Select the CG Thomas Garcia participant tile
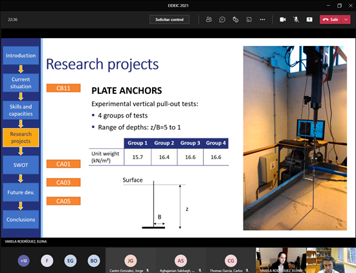This screenshot has height=273, width=356. pos(230,260)
